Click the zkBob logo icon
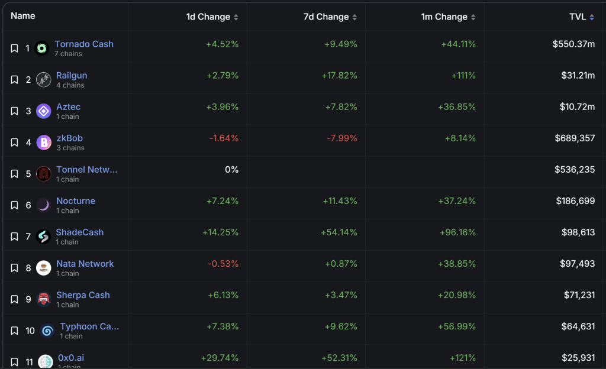The image size is (606, 369). (x=44, y=143)
